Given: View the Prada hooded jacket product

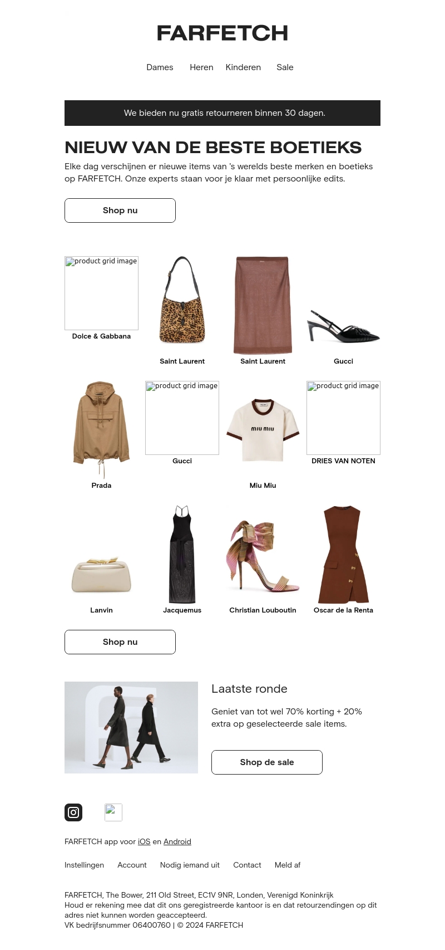Looking at the screenshot, I should [x=101, y=430].
